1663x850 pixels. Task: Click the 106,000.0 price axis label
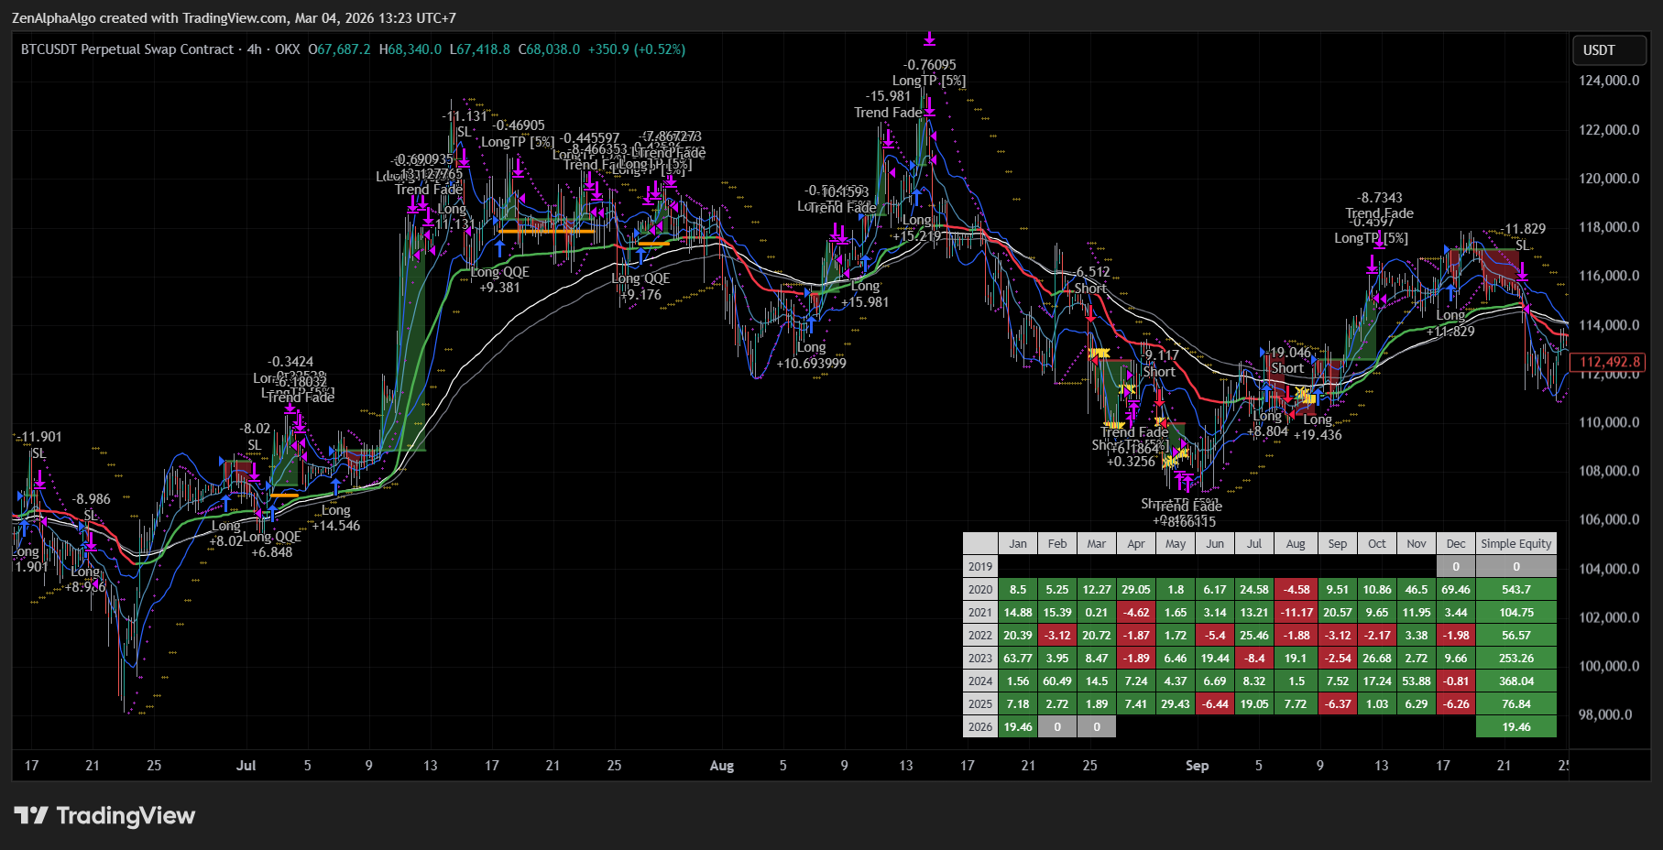[1609, 519]
